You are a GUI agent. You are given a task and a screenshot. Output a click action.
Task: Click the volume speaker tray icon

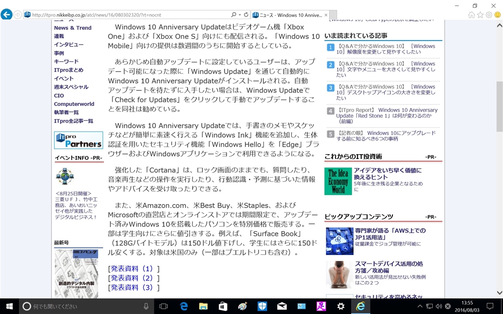pos(439,306)
